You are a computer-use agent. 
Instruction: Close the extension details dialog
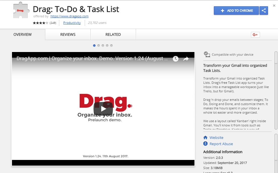click(274, 5)
